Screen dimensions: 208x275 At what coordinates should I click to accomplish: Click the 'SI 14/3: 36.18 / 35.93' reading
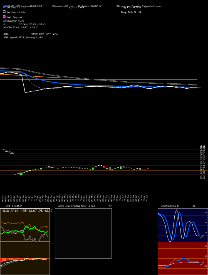32,24
